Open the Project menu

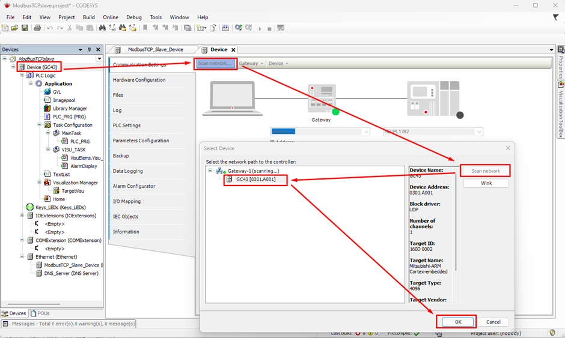coord(67,17)
